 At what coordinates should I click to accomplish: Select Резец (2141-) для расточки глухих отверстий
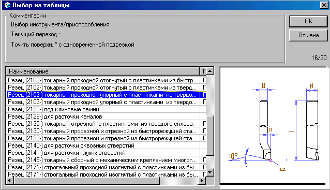click(106, 153)
